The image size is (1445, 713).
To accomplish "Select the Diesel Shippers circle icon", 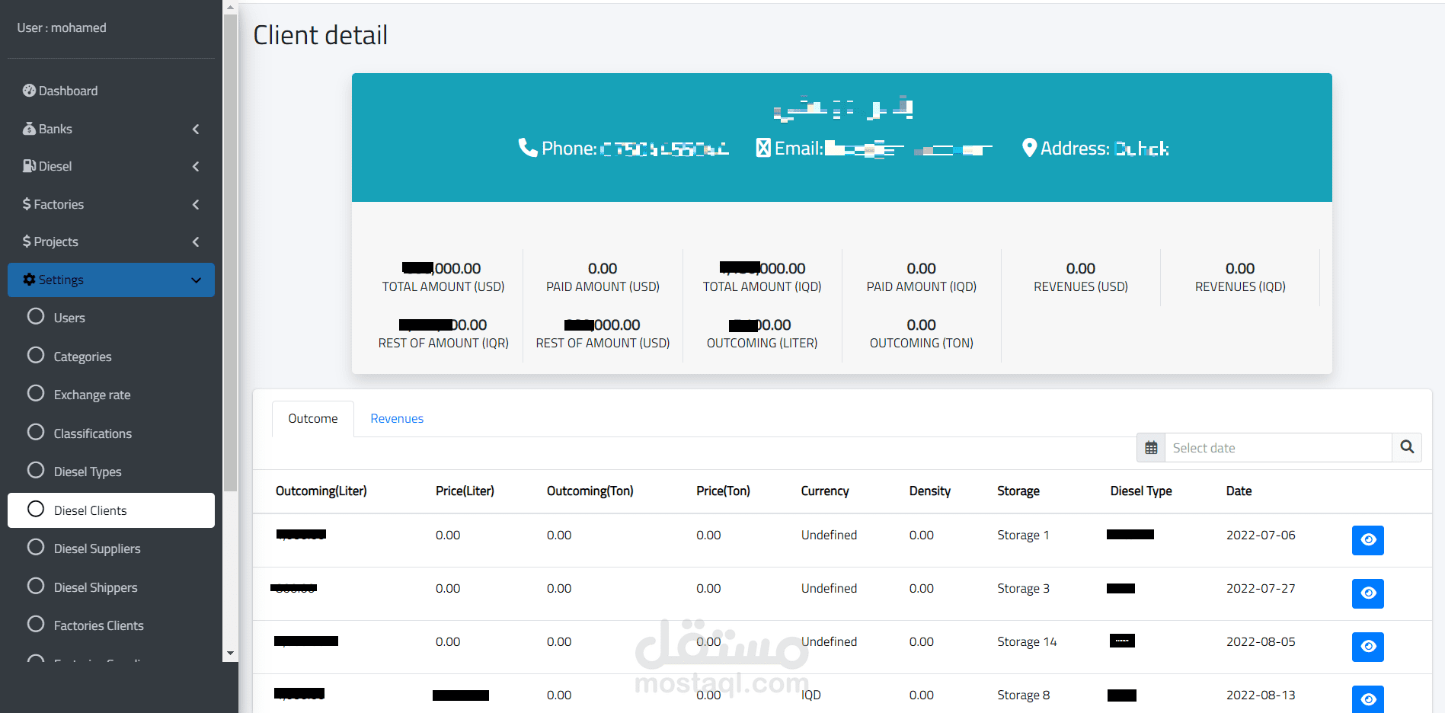I will (36, 586).
